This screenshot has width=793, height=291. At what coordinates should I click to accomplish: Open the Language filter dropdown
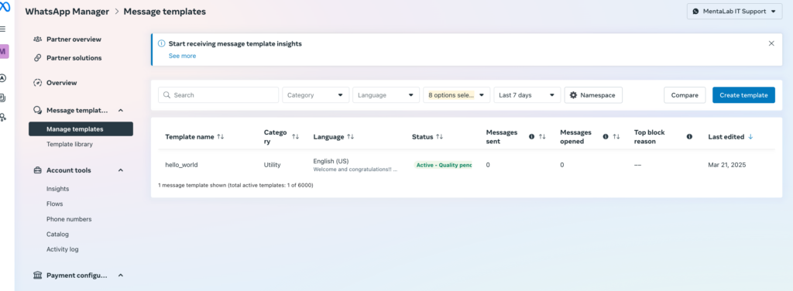point(386,95)
